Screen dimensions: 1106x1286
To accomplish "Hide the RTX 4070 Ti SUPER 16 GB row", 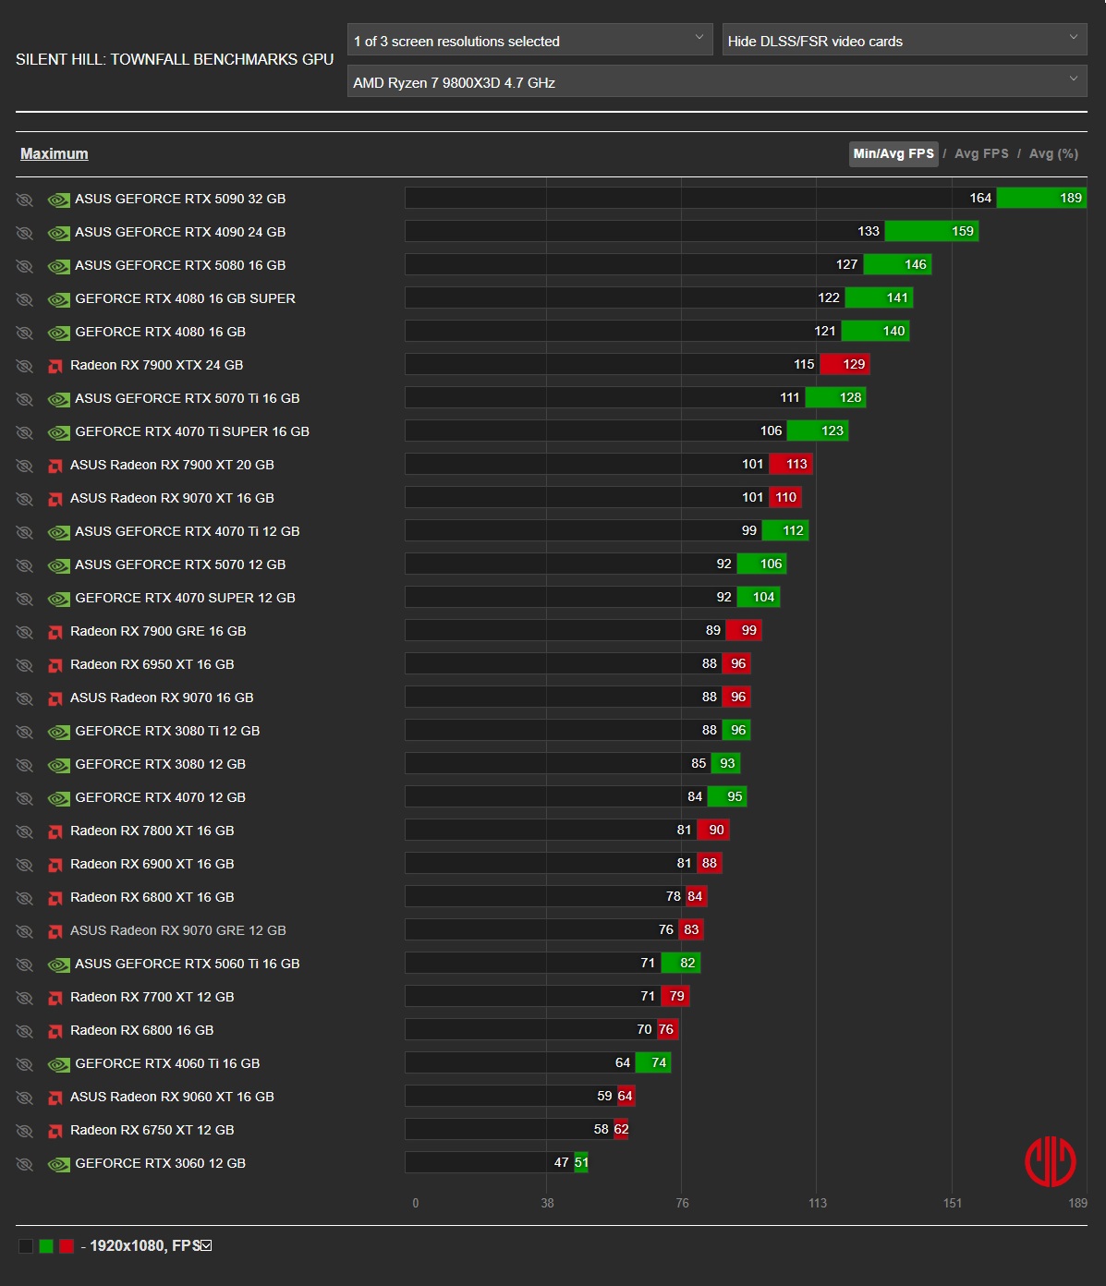I will tap(24, 432).
